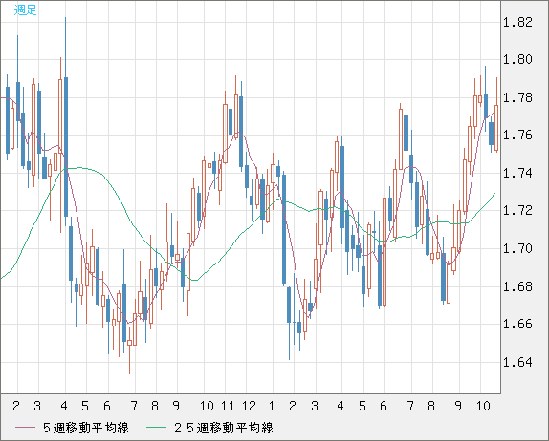Click the 1.82 price axis label
This screenshot has height=441, width=549.
point(517,22)
